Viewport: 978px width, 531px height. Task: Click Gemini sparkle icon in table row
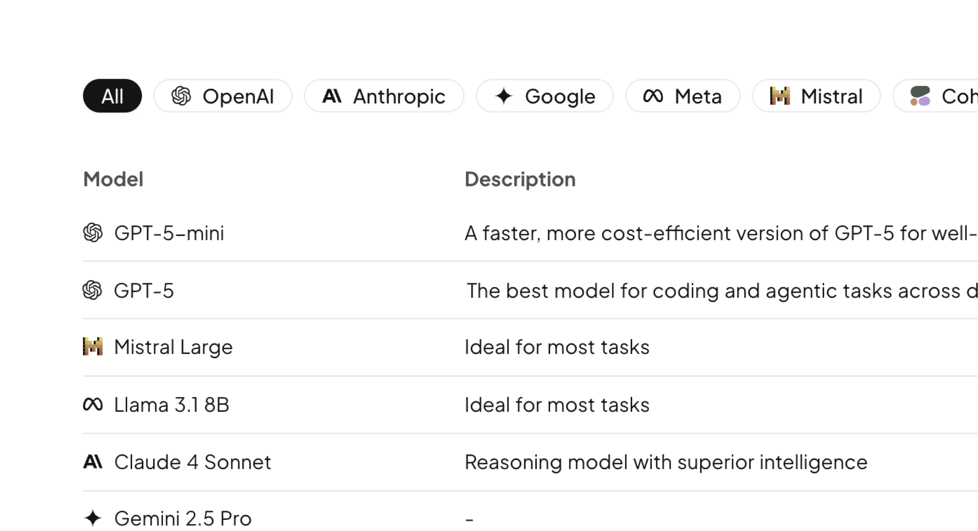[x=93, y=518]
